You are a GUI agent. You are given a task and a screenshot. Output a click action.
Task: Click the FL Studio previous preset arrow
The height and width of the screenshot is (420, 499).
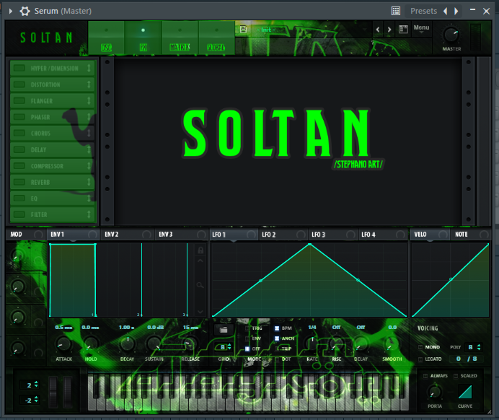(445, 11)
